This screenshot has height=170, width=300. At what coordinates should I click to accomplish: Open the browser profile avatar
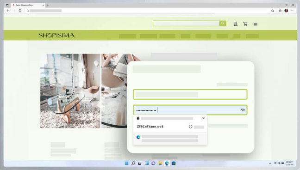[286, 11]
